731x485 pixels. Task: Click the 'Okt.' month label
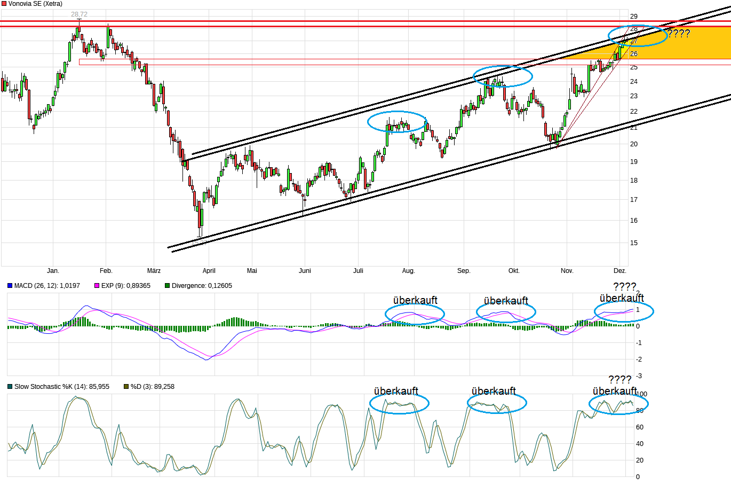pyautogui.click(x=514, y=271)
